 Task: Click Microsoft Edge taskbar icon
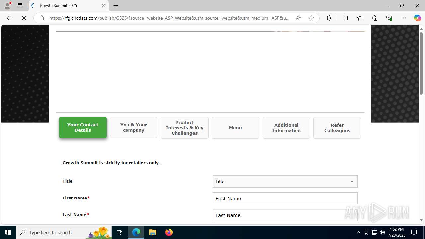tap(136, 232)
